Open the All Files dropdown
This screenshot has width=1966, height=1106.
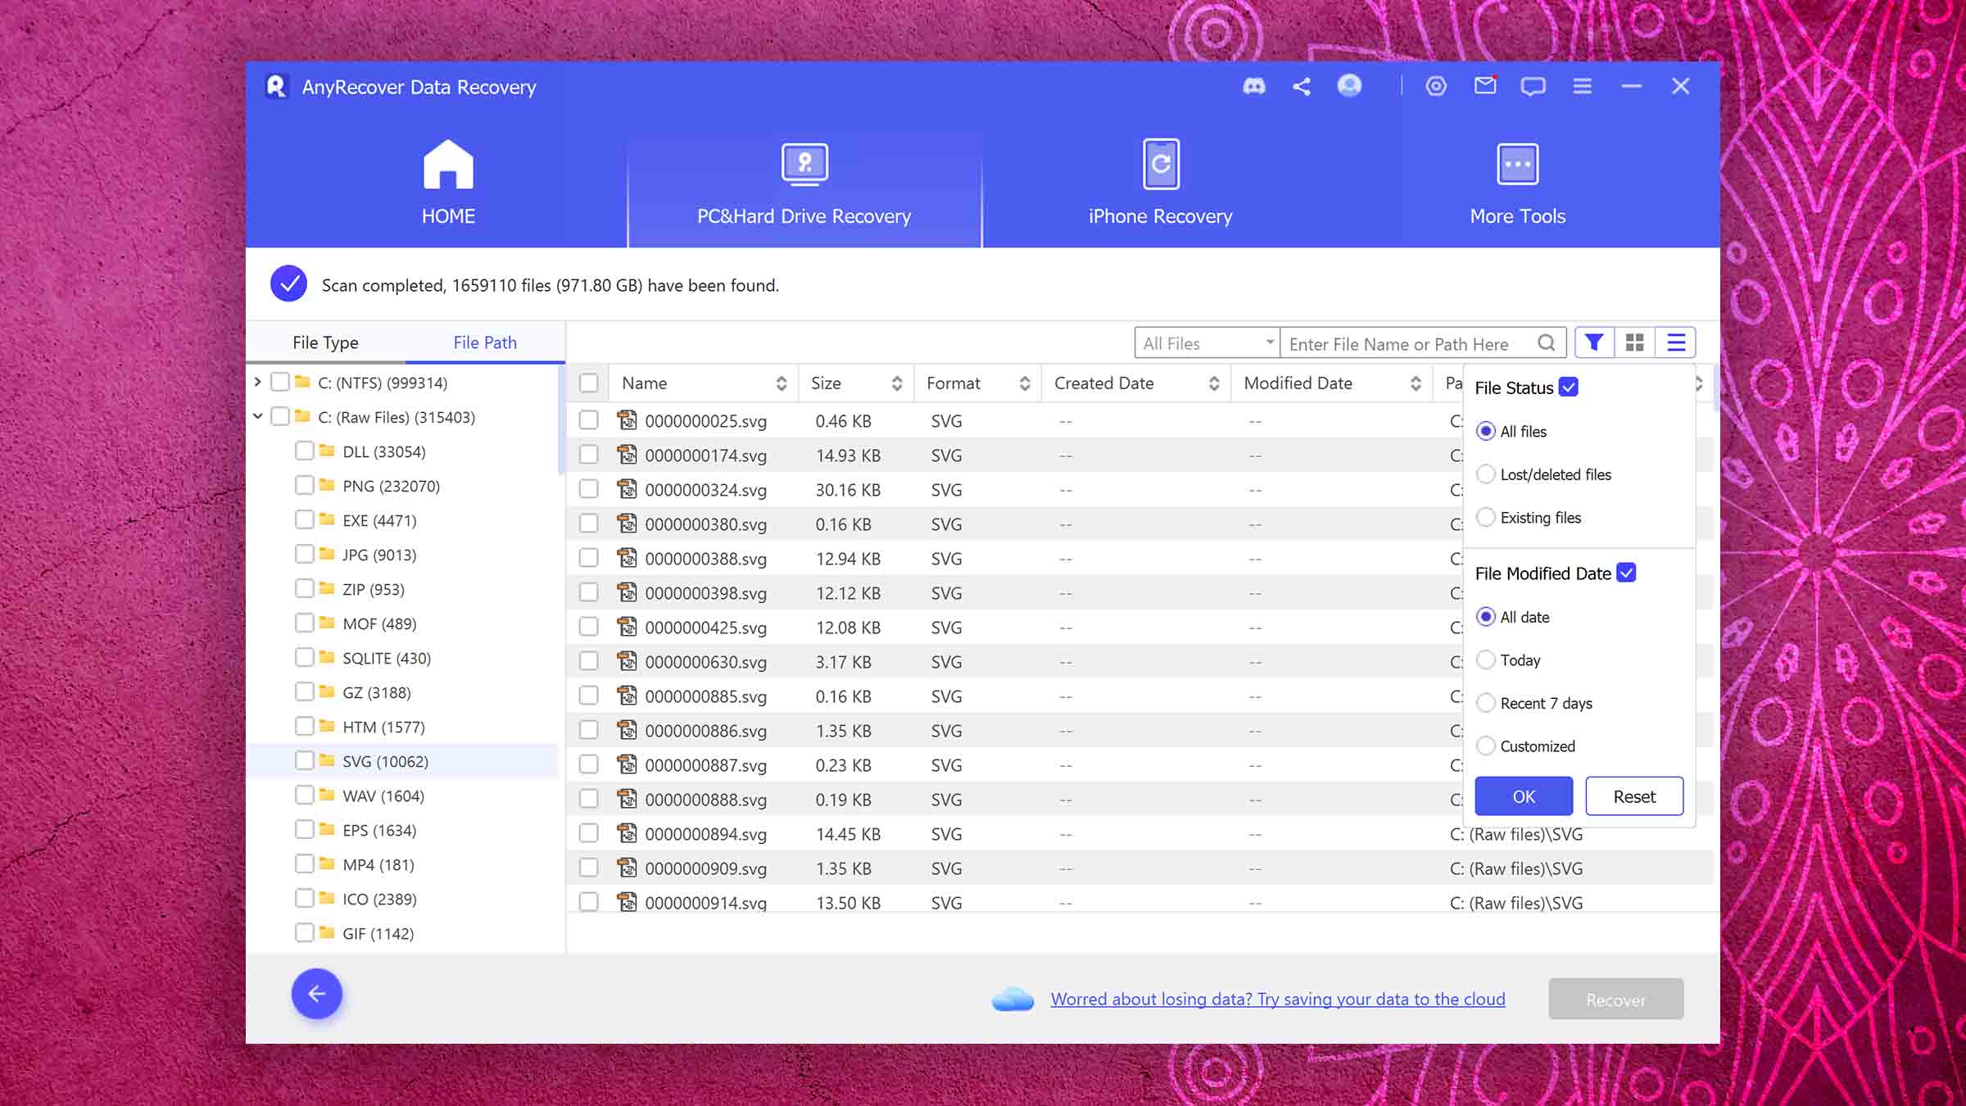1207,342
